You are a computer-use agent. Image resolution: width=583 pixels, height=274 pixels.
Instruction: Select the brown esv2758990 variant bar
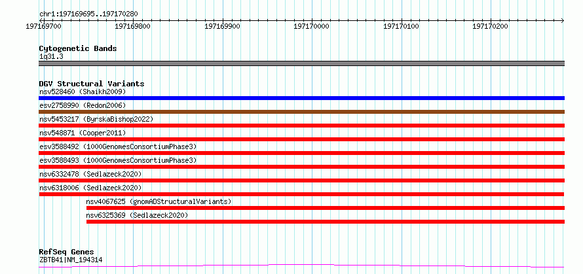point(301,112)
